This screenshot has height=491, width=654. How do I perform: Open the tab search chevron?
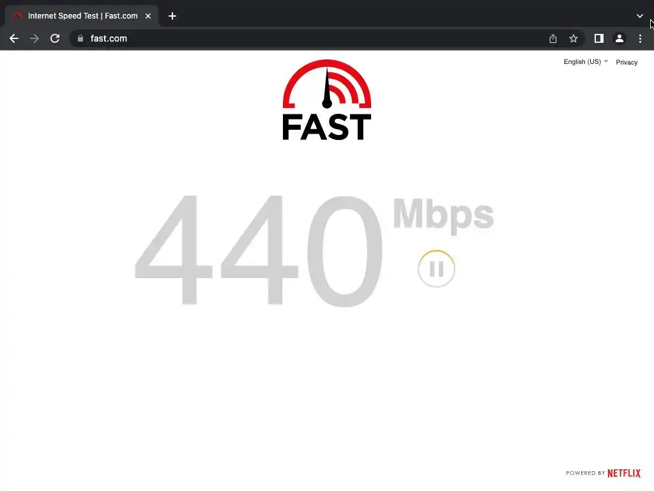pyautogui.click(x=640, y=16)
